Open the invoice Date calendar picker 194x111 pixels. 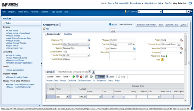(181, 40)
